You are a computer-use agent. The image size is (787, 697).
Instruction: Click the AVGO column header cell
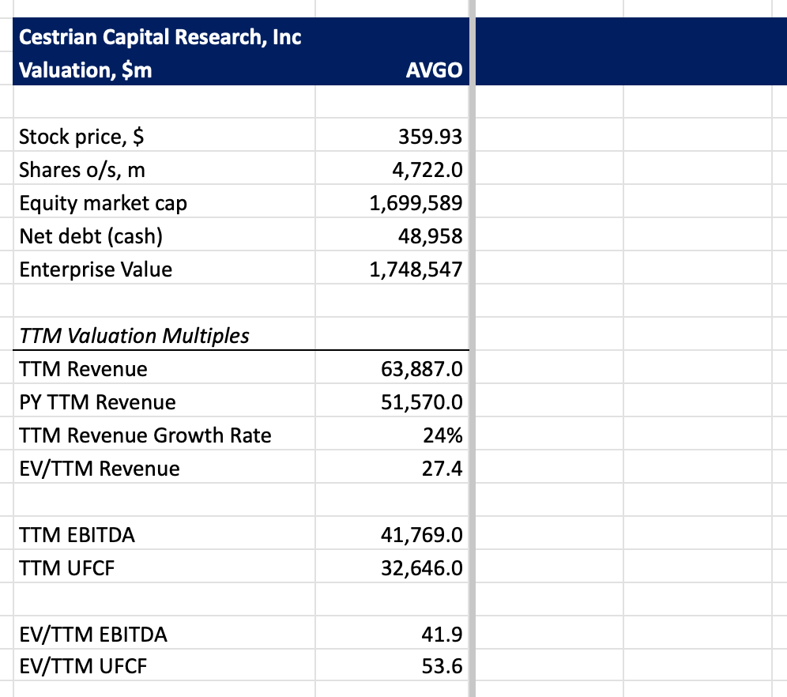coord(434,71)
